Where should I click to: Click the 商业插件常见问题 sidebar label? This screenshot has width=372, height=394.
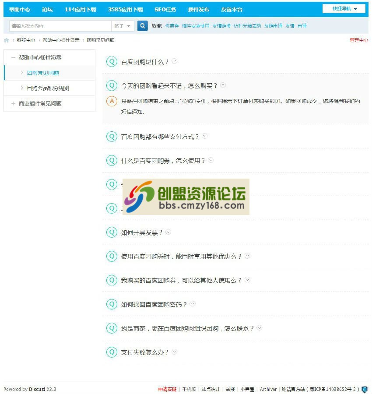point(40,103)
